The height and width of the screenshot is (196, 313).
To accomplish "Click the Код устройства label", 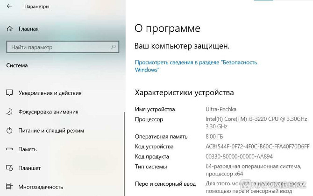I will pos(154,147).
